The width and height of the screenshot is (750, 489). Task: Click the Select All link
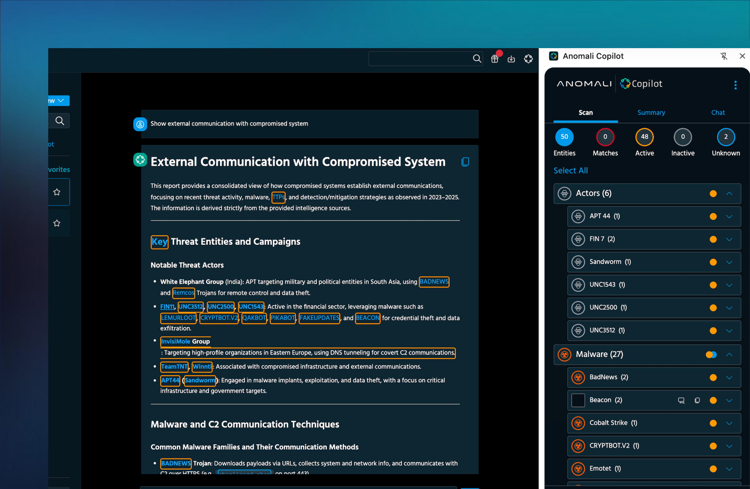point(570,171)
